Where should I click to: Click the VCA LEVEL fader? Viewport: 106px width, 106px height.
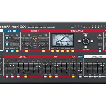point(73,72)
